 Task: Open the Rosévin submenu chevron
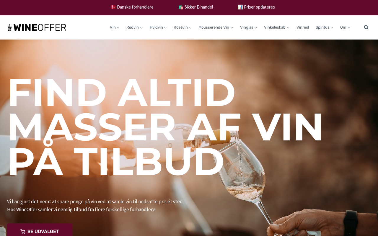coord(190,28)
